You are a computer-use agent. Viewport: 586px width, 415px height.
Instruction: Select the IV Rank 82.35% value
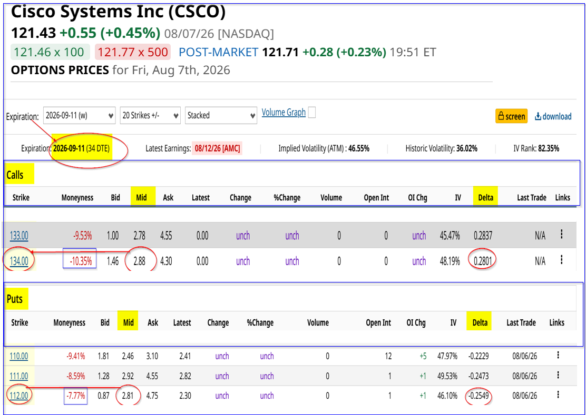pyautogui.click(x=548, y=148)
